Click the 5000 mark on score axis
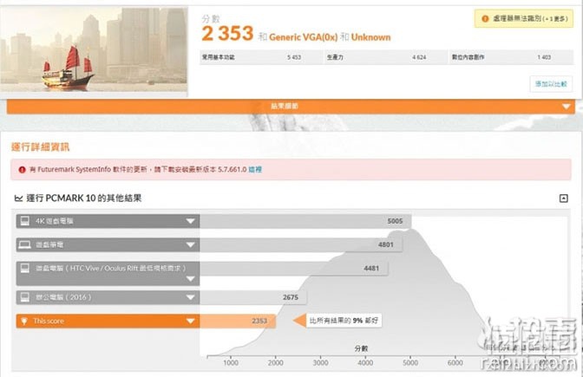 pos(410,363)
